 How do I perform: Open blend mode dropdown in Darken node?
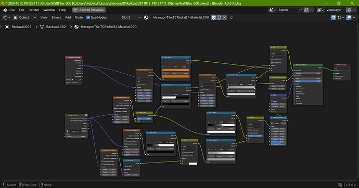(255, 127)
